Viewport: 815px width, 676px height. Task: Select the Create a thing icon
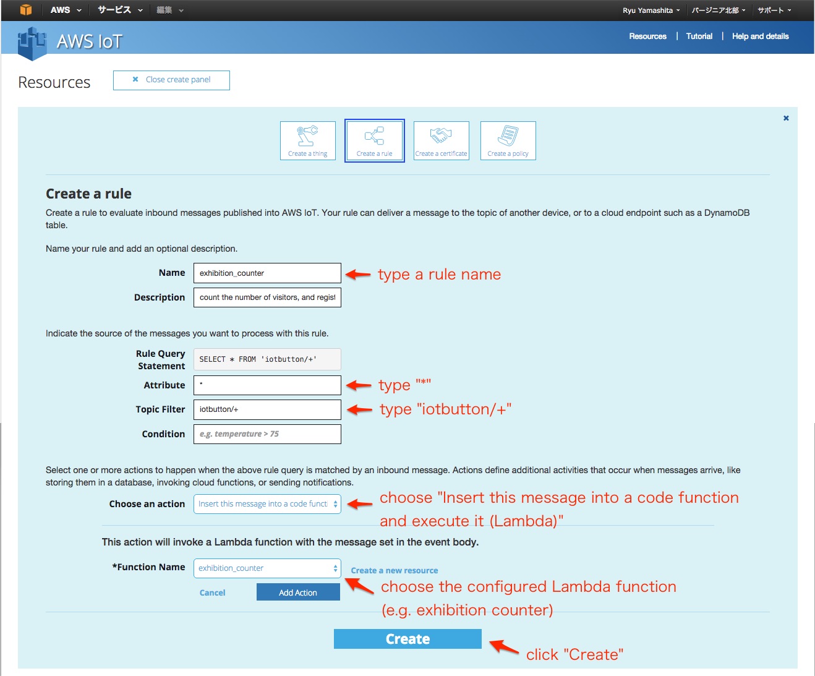(x=308, y=140)
